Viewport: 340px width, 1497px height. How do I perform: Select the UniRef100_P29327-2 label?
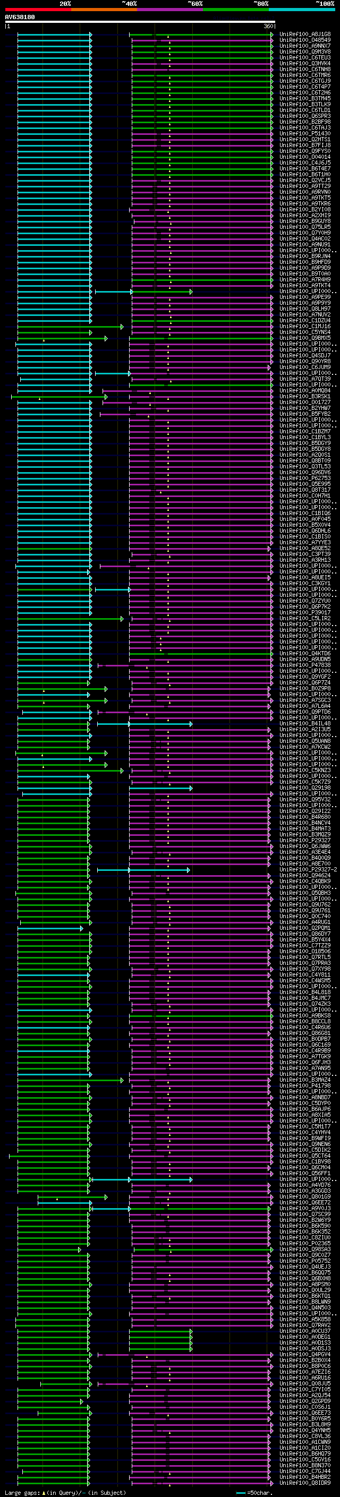tap(309, 870)
